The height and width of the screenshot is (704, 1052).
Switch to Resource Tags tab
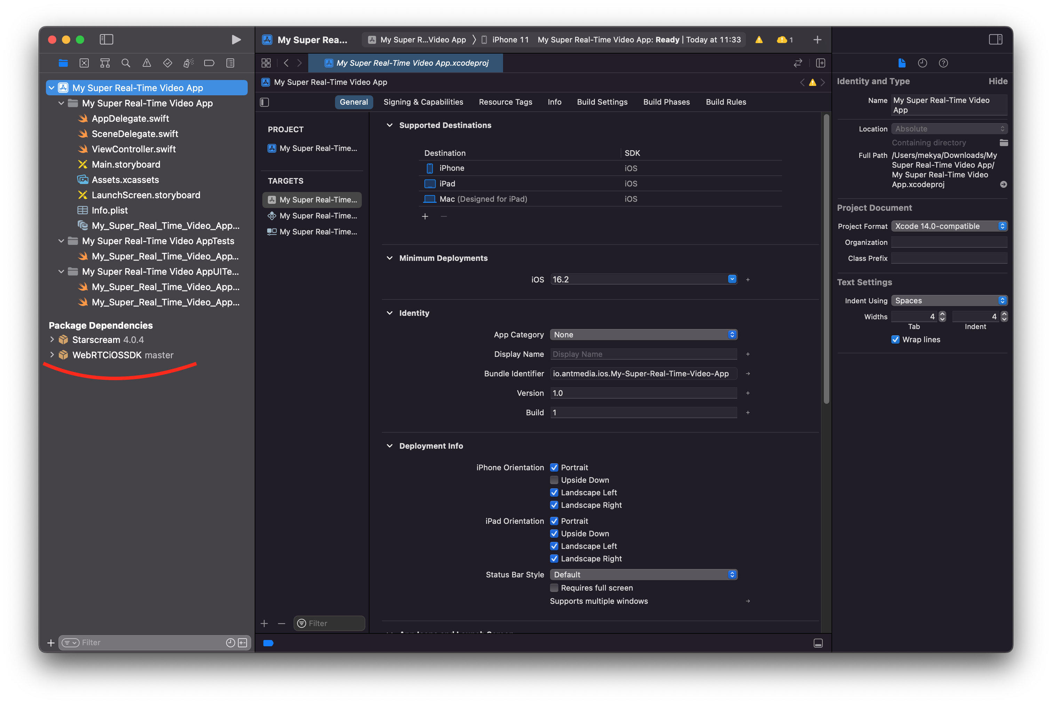(x=505, y=102)
